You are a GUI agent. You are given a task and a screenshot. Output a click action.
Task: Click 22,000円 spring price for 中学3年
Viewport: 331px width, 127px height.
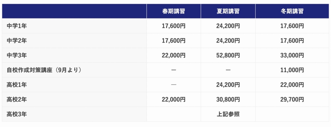174,55
